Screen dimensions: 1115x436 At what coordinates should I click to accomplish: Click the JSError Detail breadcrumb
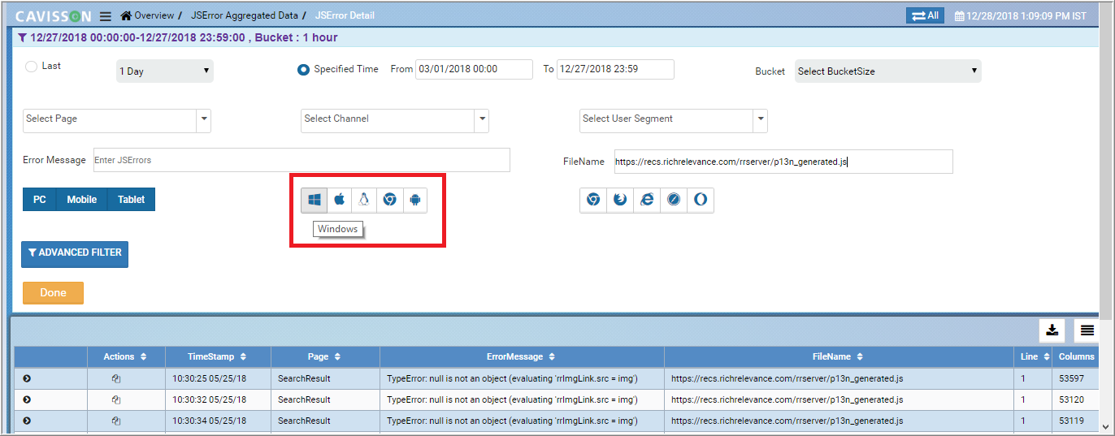click(x=345, y=15)
